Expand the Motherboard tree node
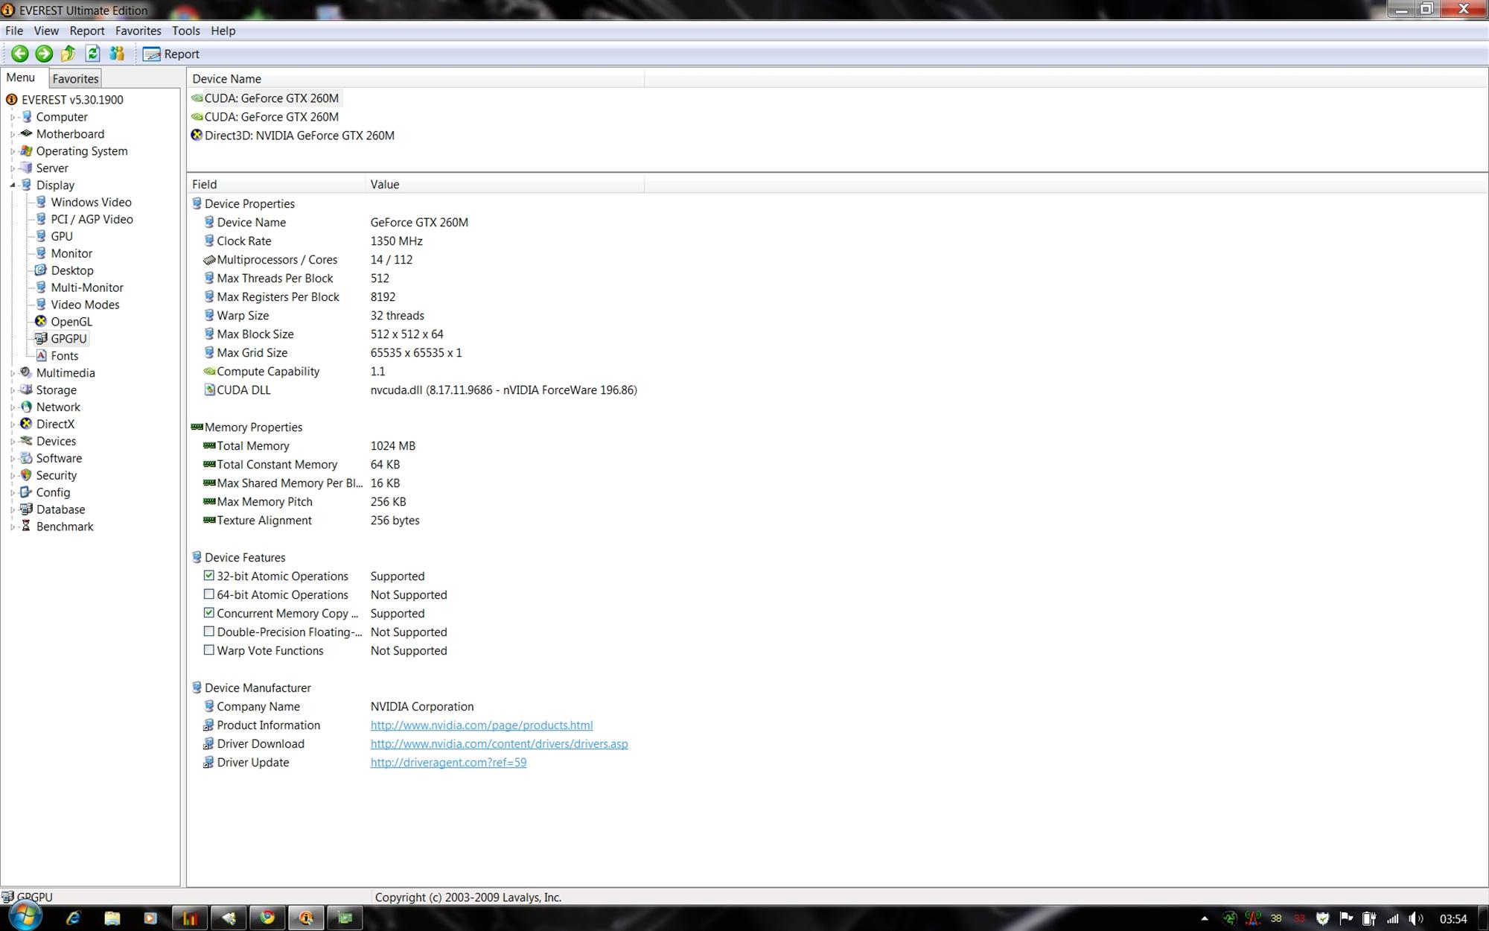Screen dimensions: 1489x931 click(13, 134)
